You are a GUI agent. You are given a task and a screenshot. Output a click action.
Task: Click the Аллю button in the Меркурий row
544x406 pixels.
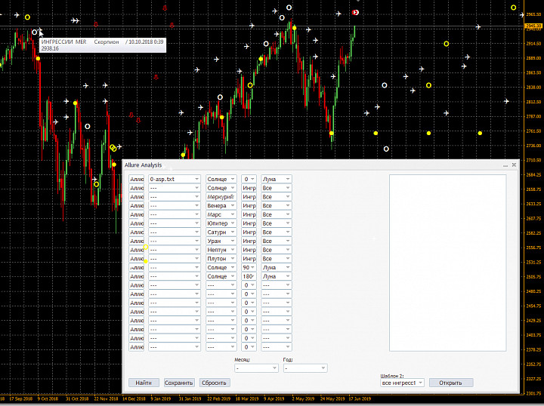pos(136,197)
